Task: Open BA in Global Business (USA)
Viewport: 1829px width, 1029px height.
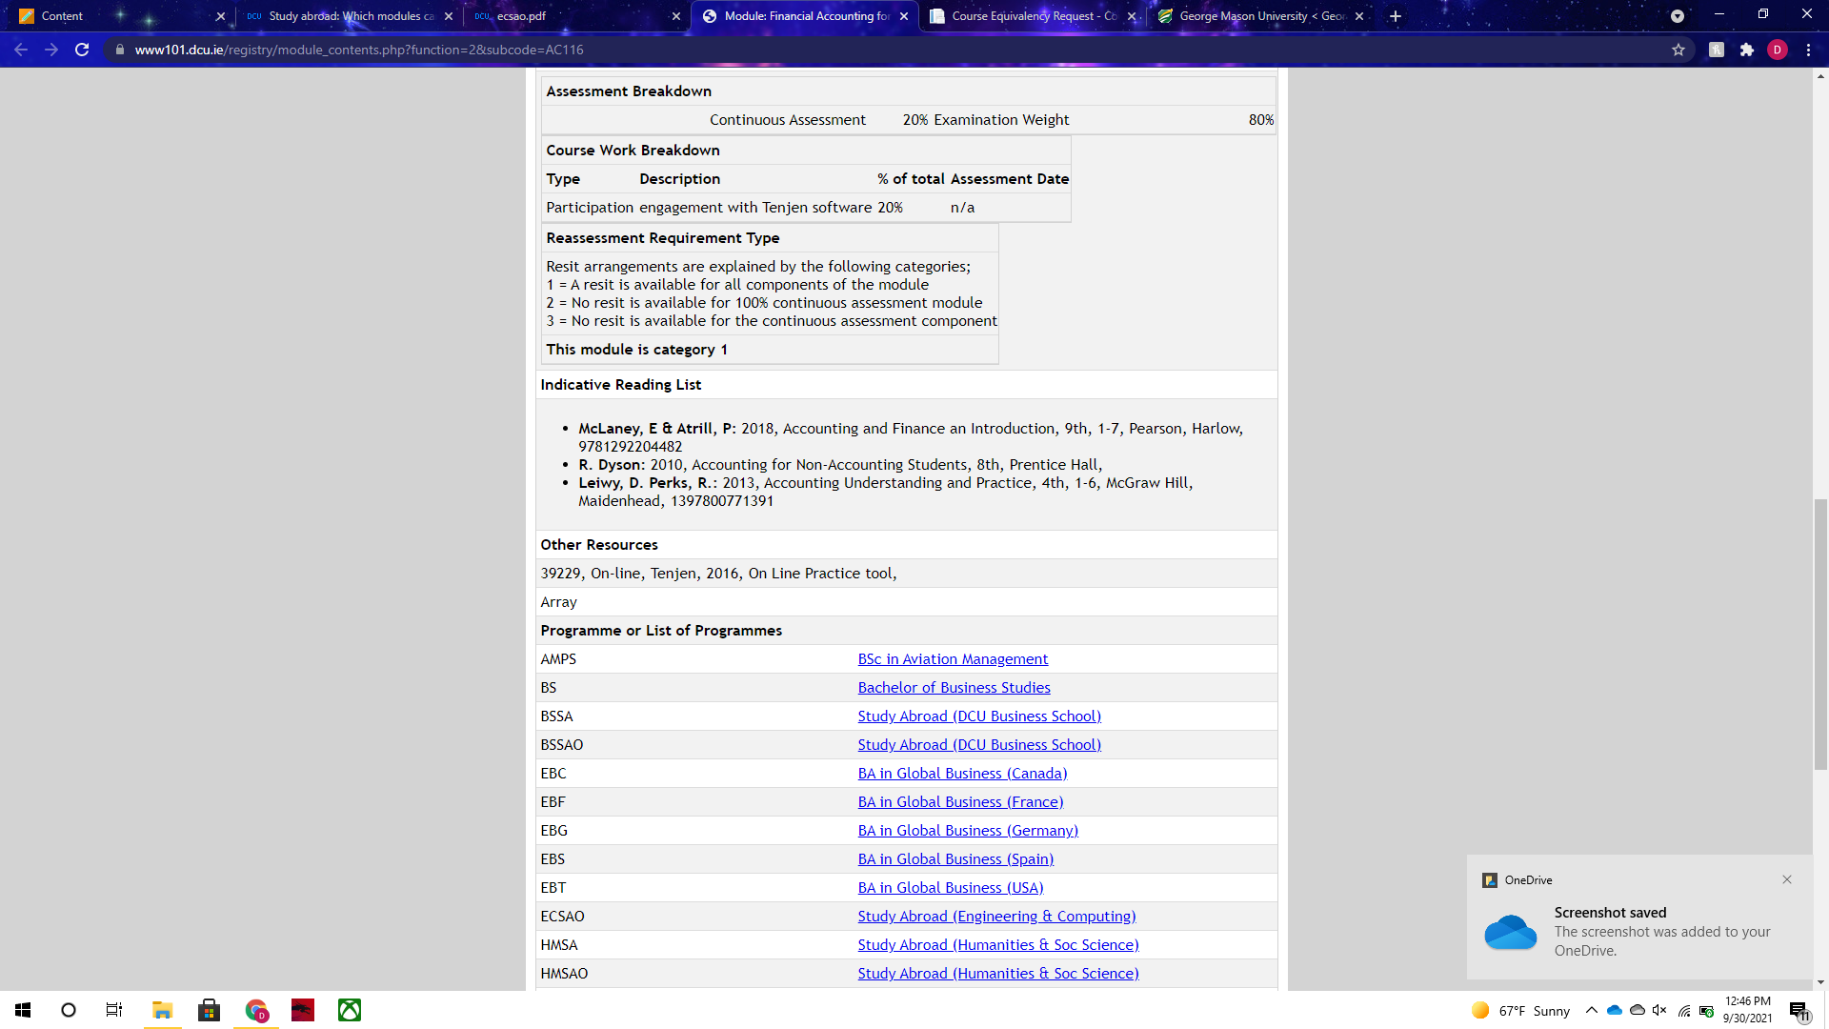Action: (951, 888)
